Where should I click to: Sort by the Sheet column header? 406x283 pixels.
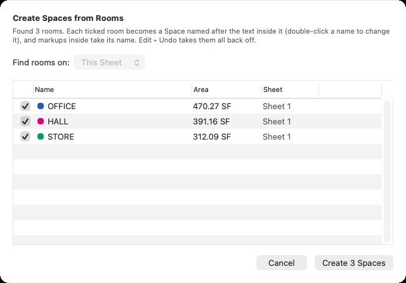pyautogui.click(x=291, y=89)
